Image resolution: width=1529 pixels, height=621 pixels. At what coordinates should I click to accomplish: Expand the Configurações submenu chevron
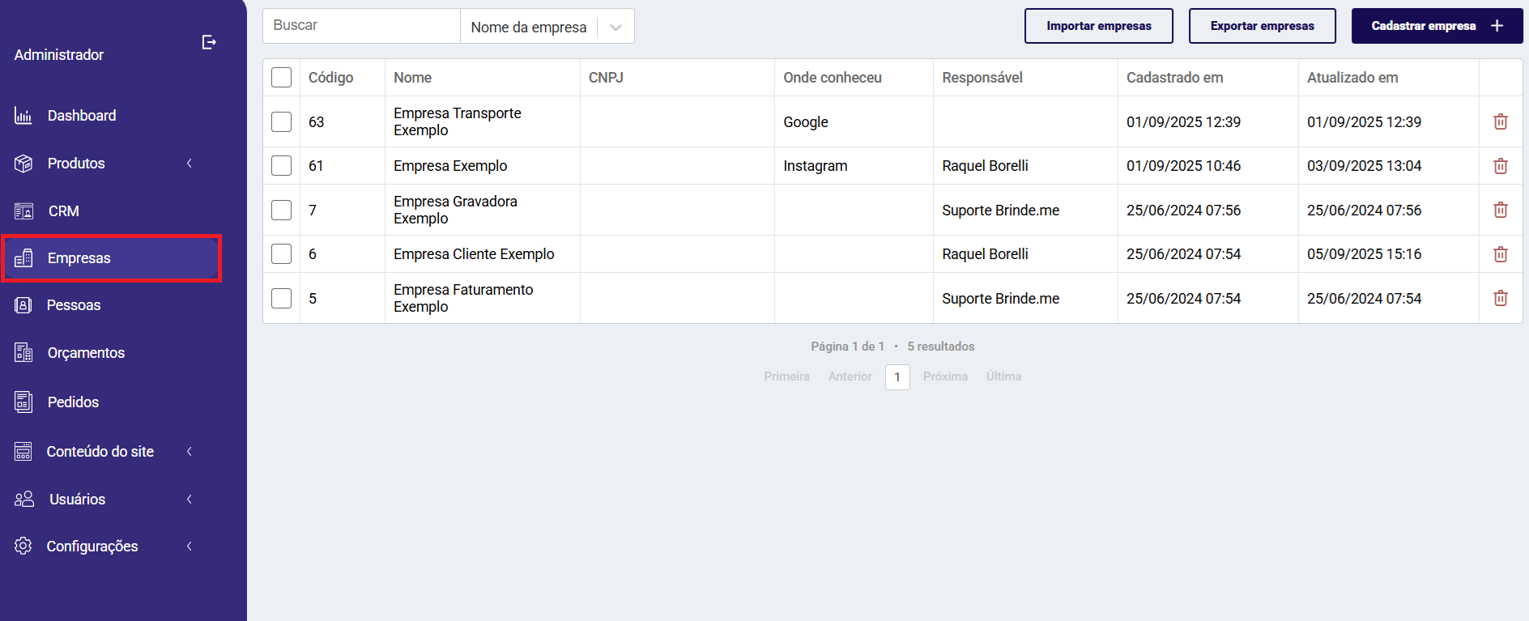click(190, 547)
